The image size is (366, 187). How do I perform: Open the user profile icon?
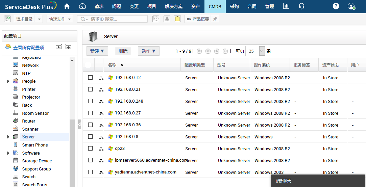point(351,6)
